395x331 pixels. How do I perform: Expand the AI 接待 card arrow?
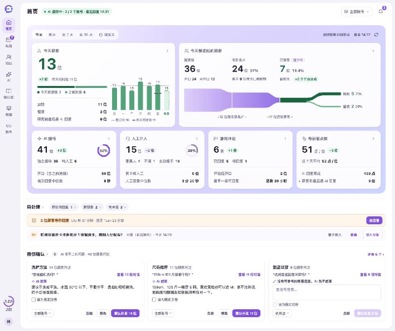tap(109, 139)
